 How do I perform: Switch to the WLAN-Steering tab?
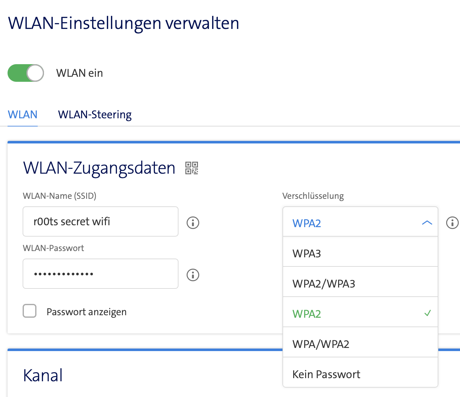(x=95, y=115)
